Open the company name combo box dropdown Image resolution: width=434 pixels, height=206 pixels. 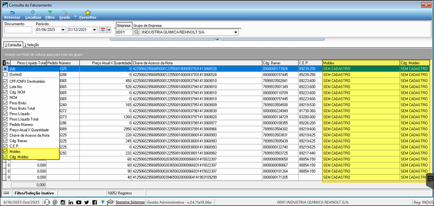(x=236, y=32)
